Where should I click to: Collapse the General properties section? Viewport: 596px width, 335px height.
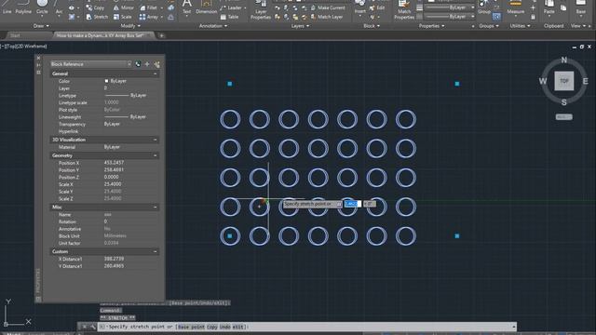156,74
